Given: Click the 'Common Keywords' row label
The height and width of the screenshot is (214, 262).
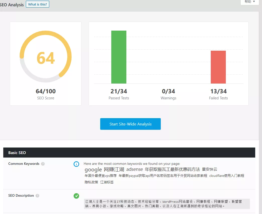Looking at the screenshot, I should tap(24, 164).
